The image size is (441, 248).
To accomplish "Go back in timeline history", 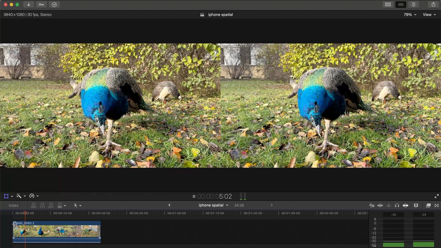I will click(169, 205).
